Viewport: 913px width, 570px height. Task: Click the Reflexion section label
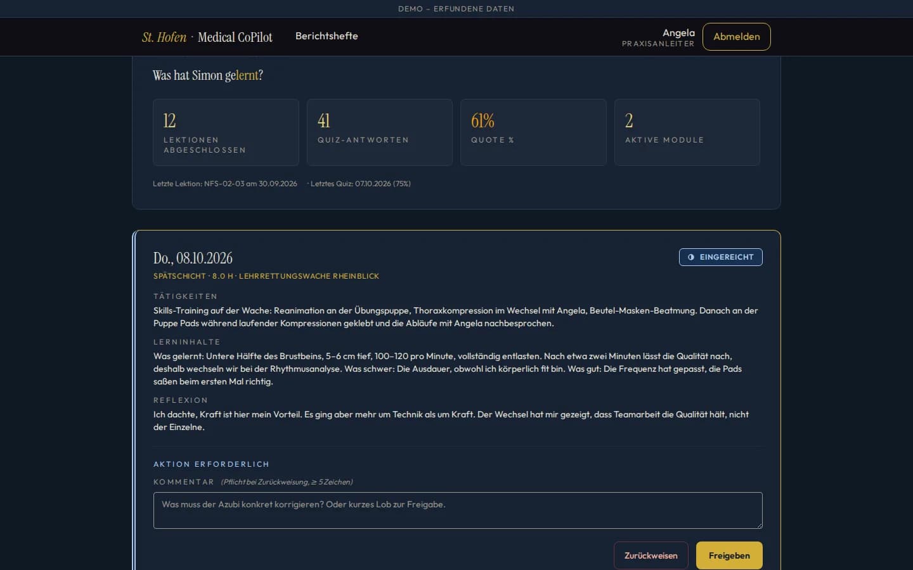180,400
